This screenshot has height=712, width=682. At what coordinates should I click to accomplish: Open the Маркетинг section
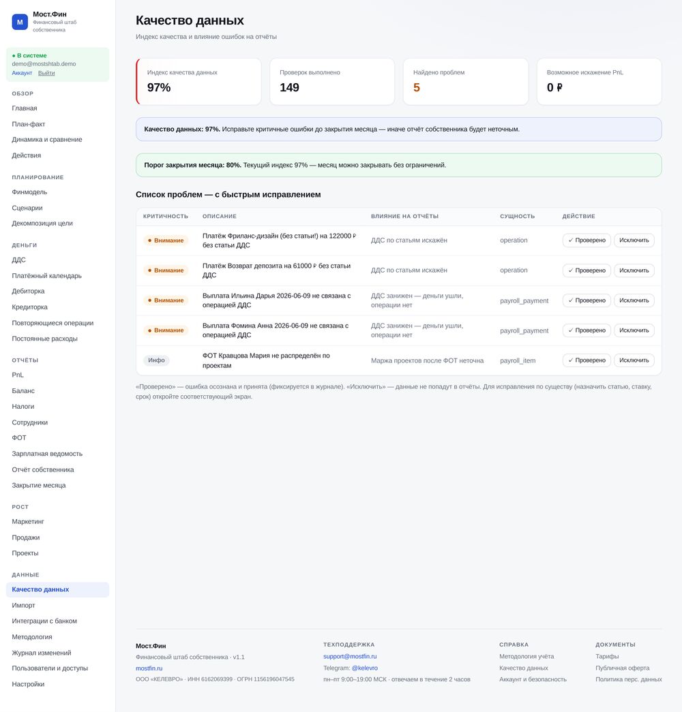28,522
